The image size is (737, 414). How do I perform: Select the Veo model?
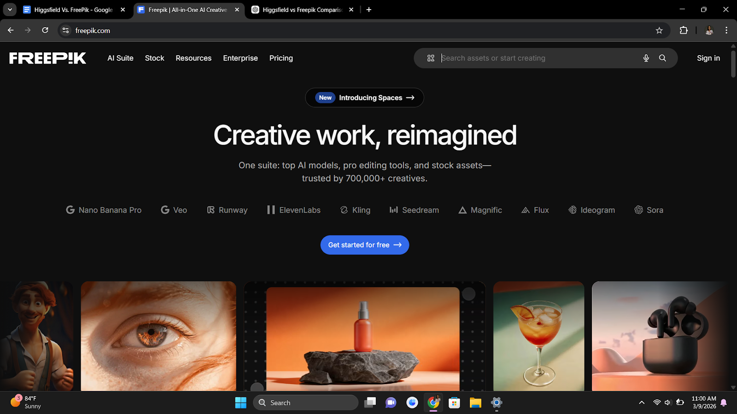coord(174,210)
